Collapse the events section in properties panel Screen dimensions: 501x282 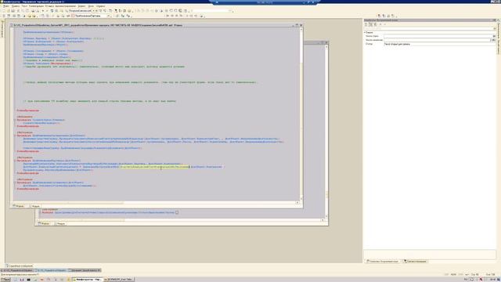coord(365,32)
